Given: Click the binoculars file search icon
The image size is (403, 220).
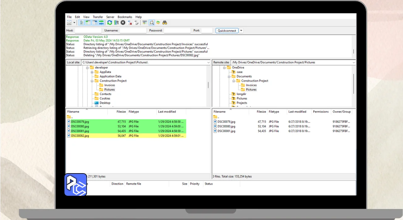Looking at the screenshot, I should [165, 23].
